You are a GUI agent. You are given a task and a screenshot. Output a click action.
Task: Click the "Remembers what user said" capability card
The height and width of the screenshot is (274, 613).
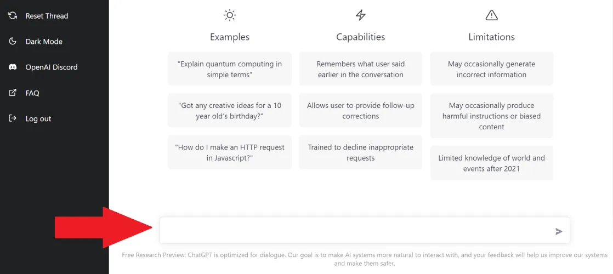(360, 69)
